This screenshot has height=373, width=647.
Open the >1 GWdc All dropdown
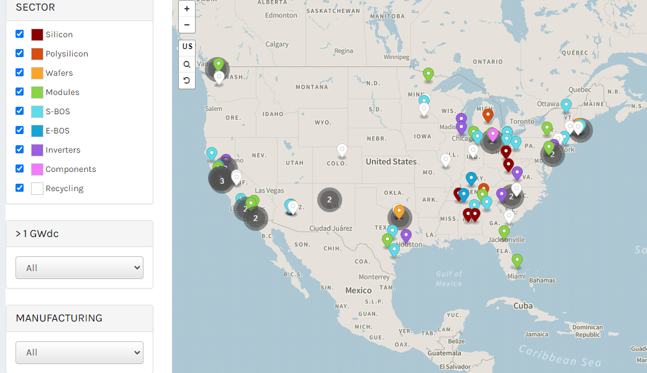79,267
